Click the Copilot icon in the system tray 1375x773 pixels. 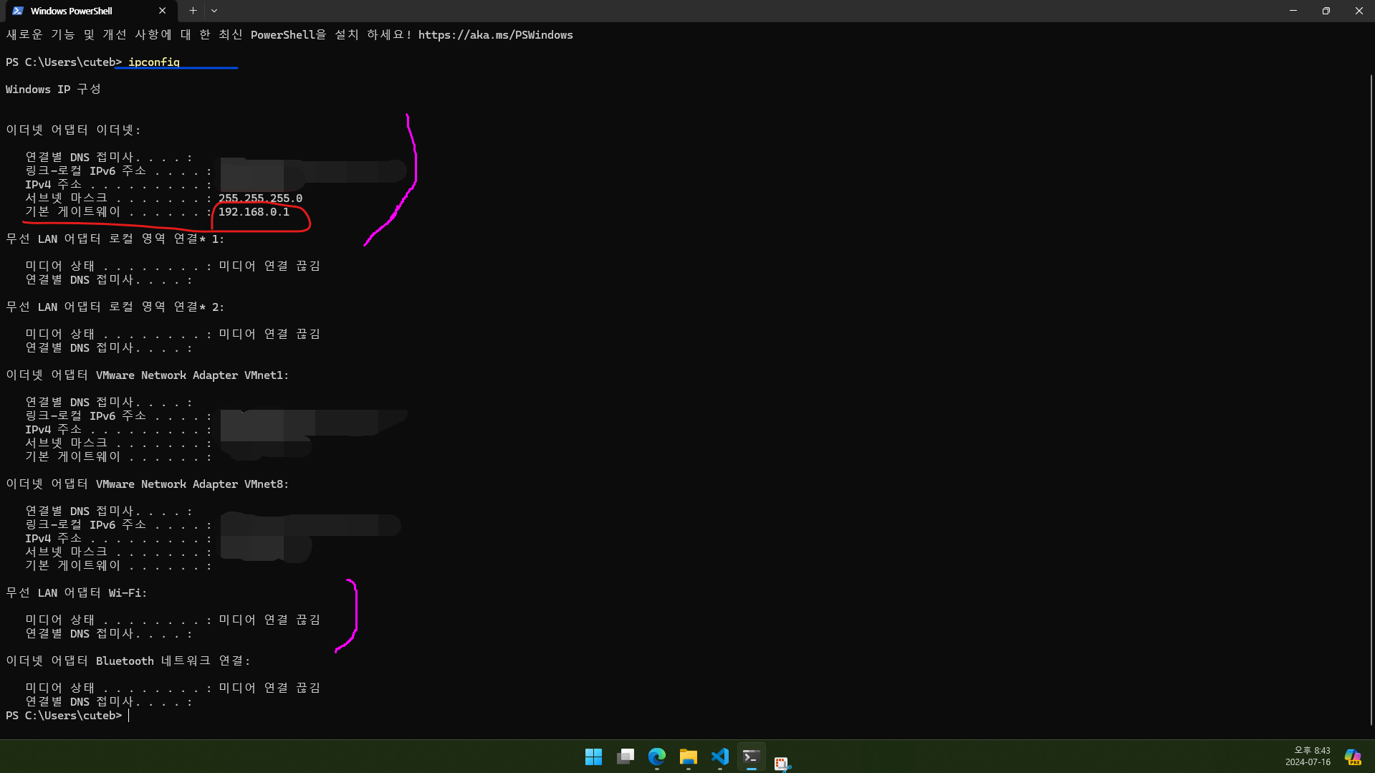point(1353,757)
